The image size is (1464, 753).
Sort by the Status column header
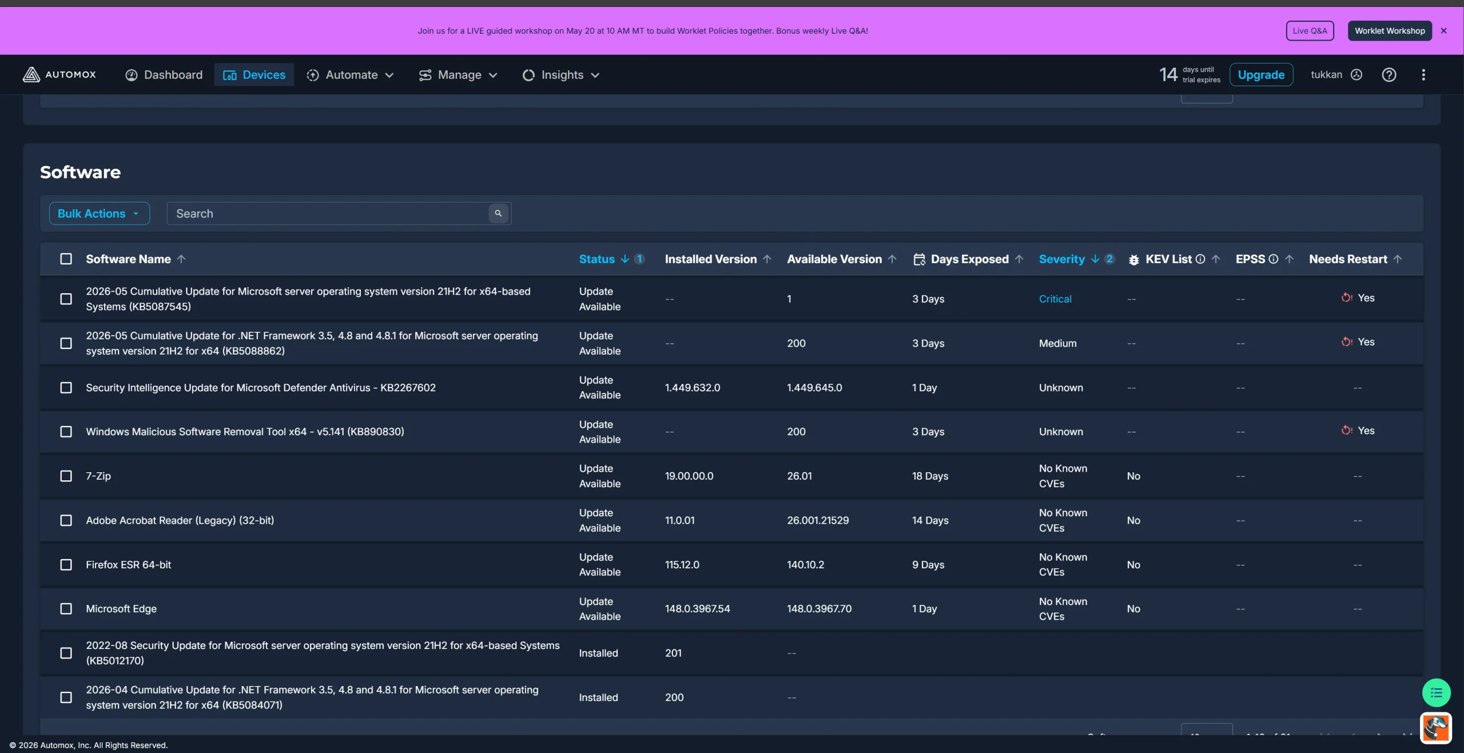(x=596, y=259)
